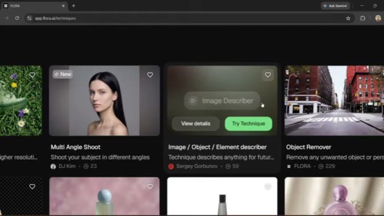The height and width of the screenshot is (216, 384).
Task: Click the New badge on Multi Angle Shoot
Action: tap(63, 74)
